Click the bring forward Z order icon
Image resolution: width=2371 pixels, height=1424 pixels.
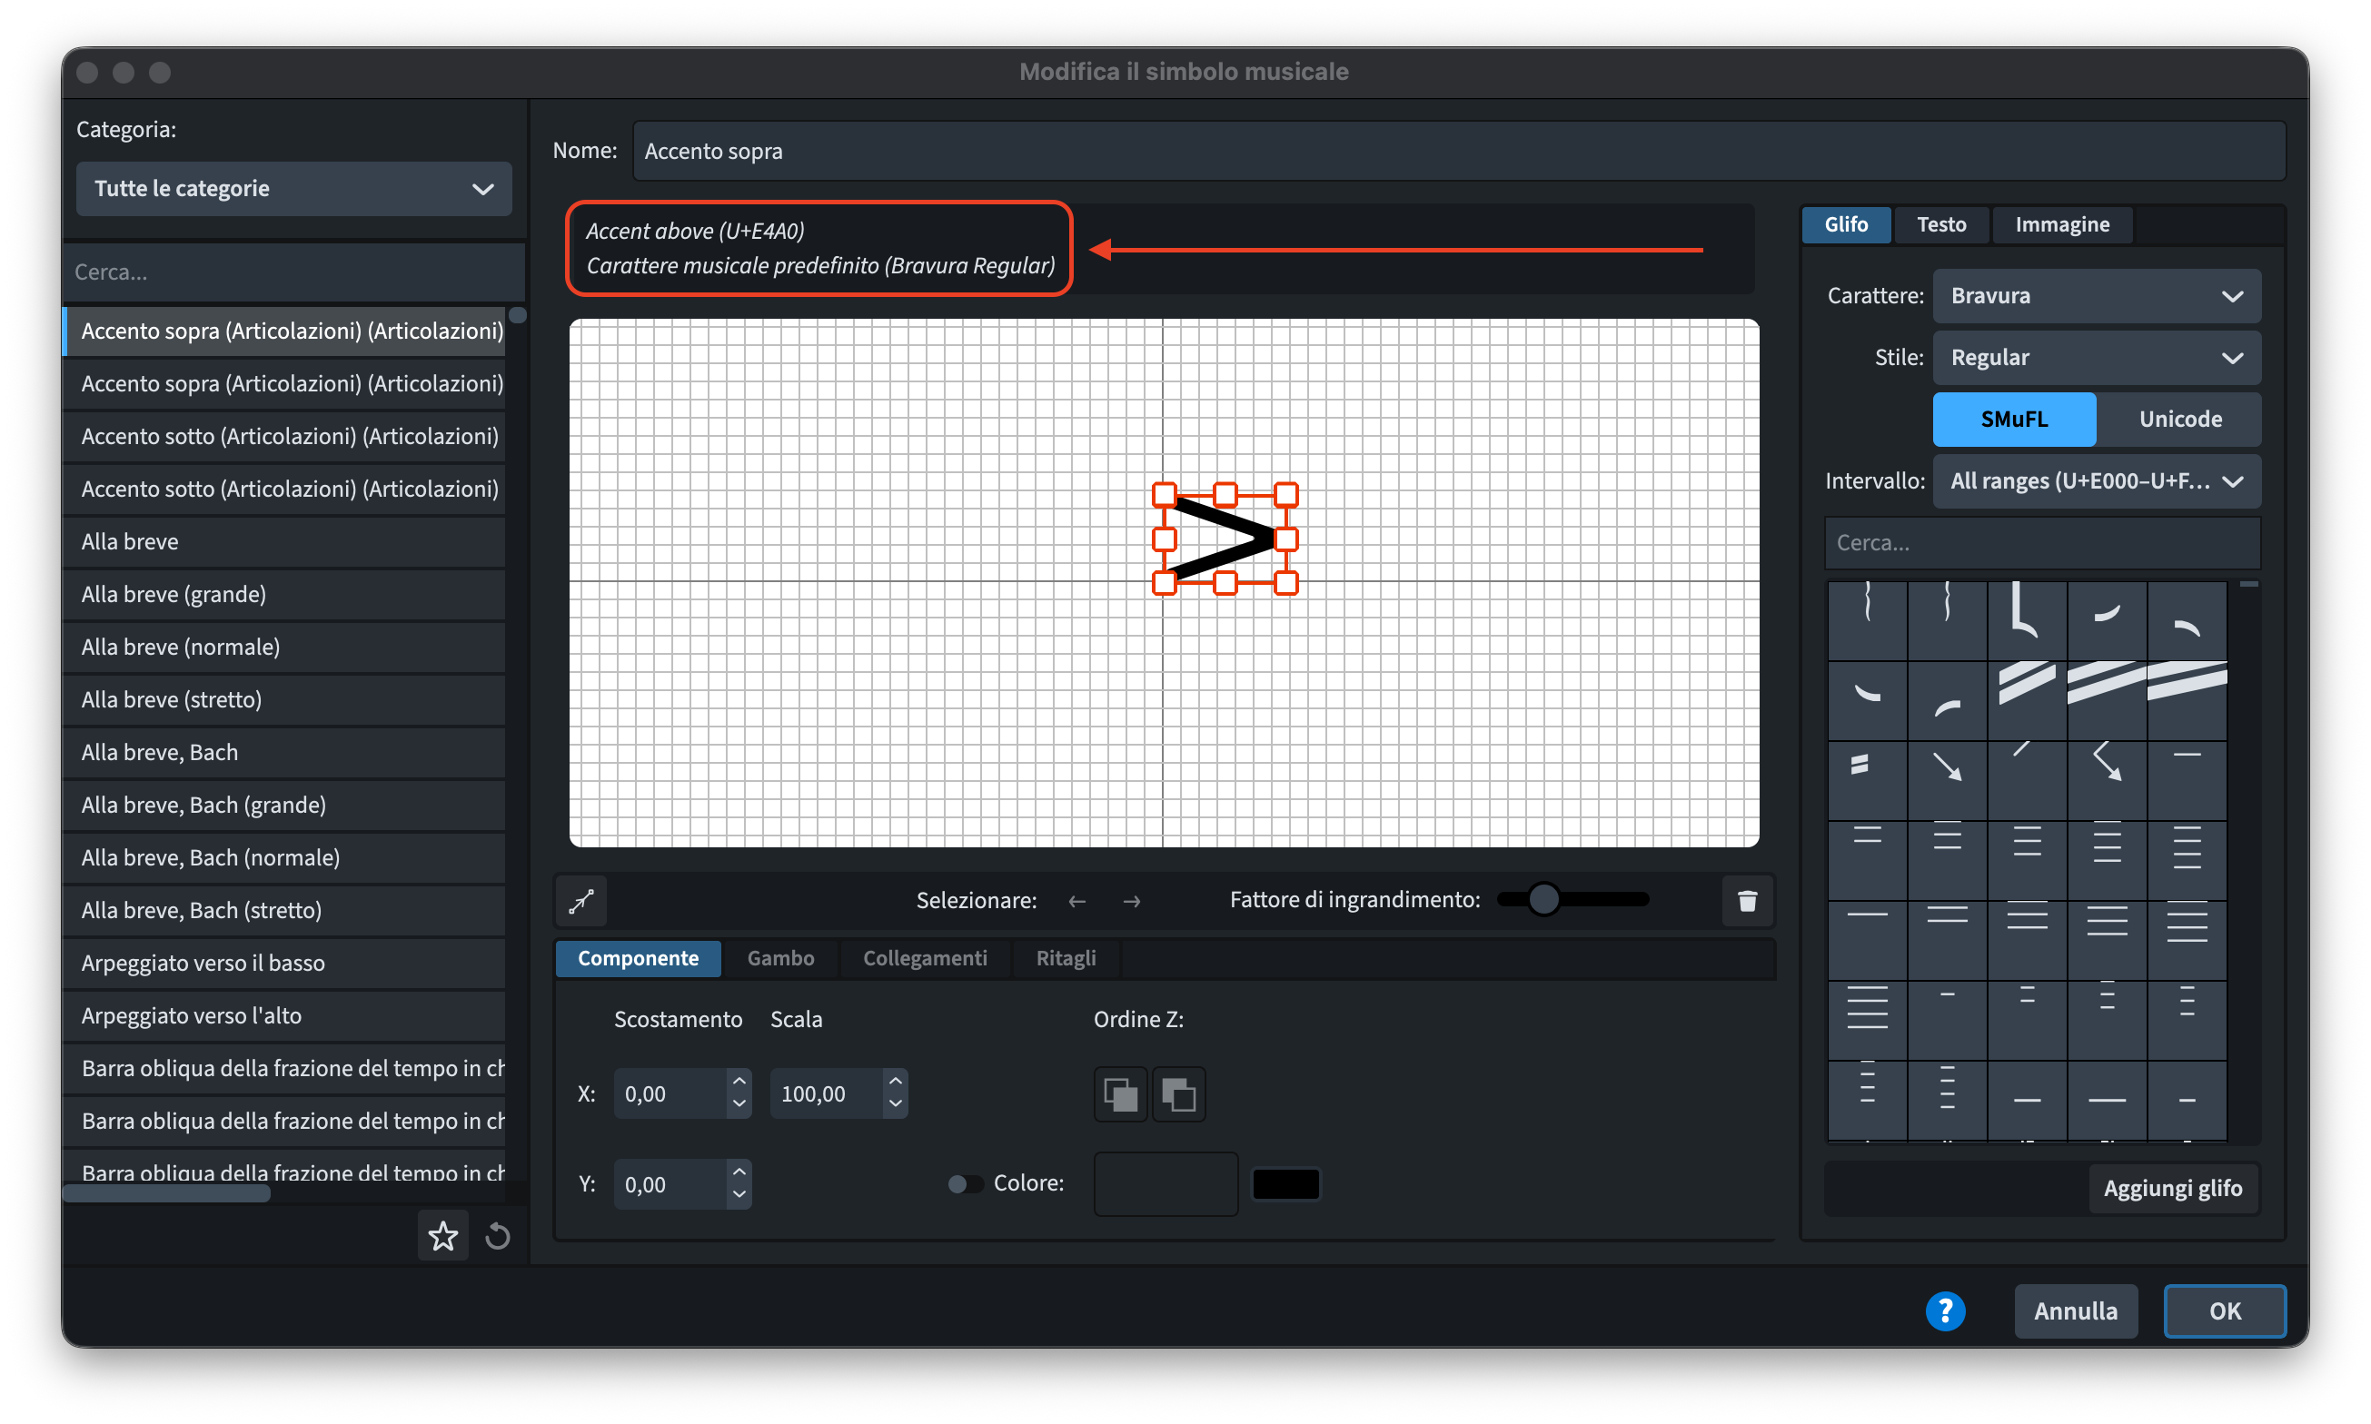click(1120, 1094)
